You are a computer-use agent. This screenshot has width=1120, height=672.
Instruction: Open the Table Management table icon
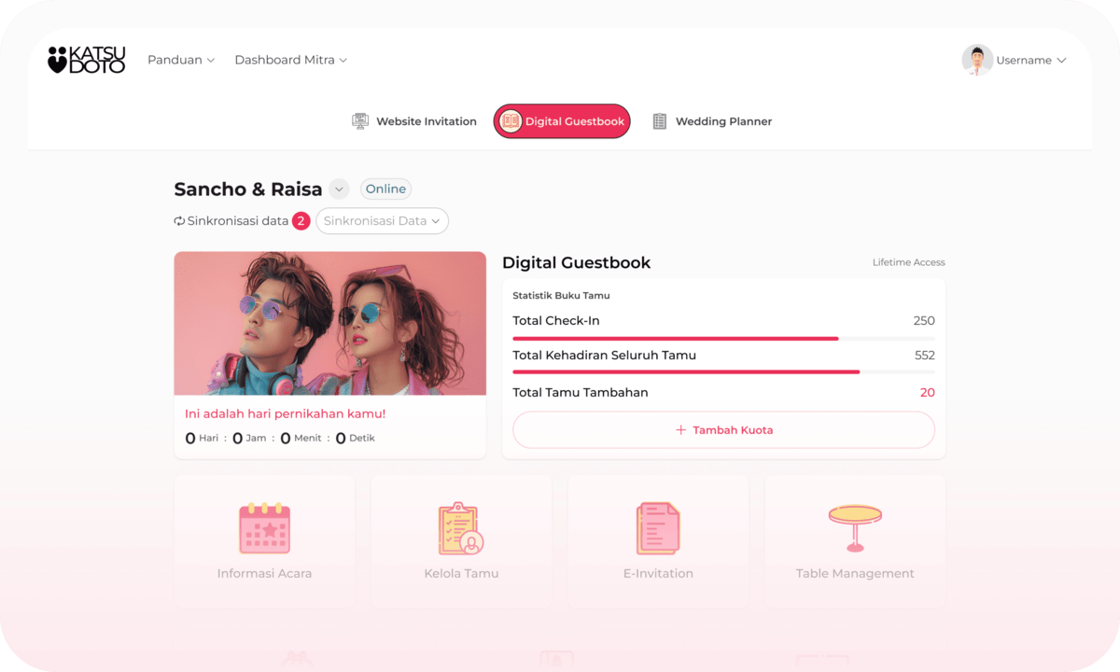coord(855,526)
